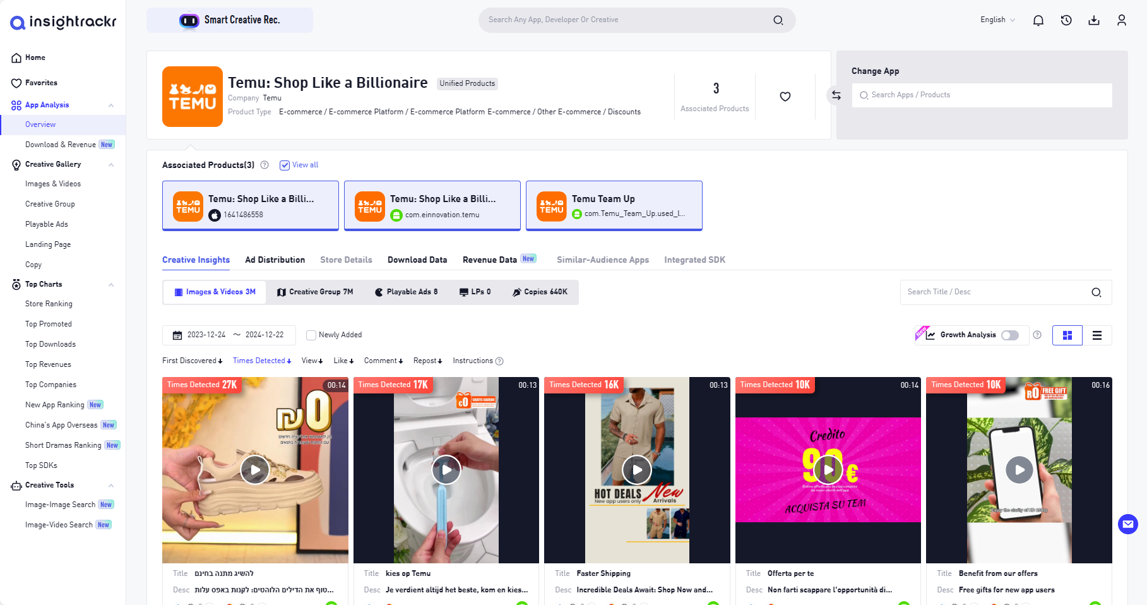Click the insightrackr logo
This screenshot has width=1147, height=605.
[63, 23]
